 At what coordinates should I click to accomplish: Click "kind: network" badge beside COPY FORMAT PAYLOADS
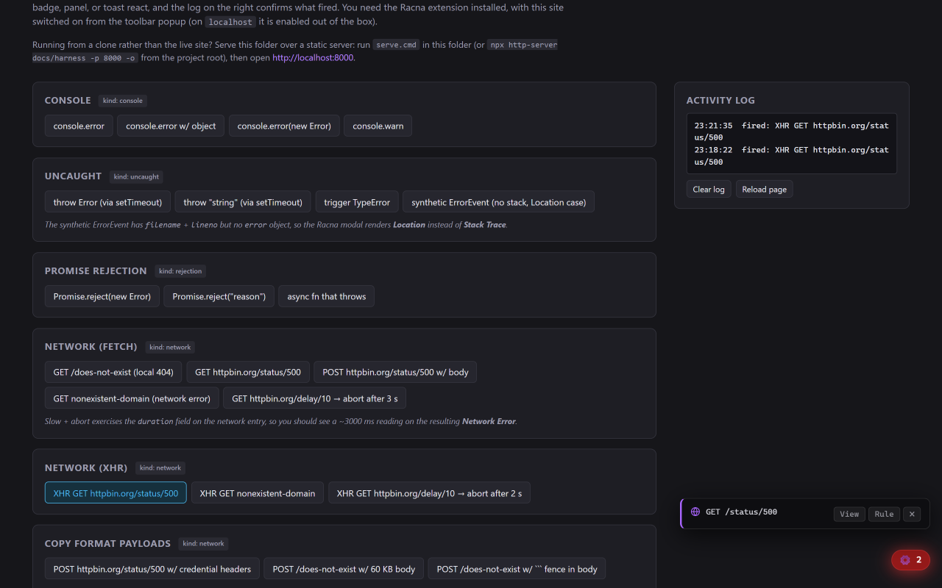tap(203, 543)
